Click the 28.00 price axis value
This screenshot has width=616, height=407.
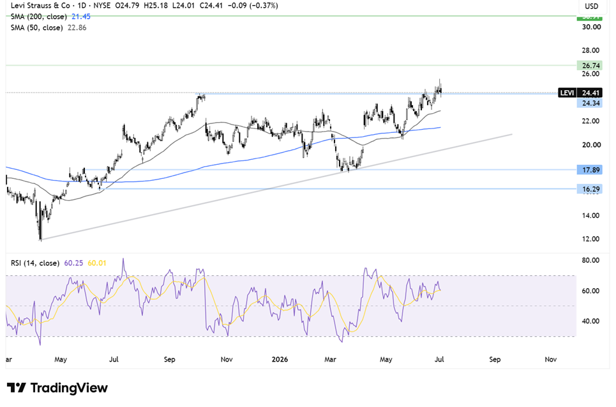(x=591, y=50)
